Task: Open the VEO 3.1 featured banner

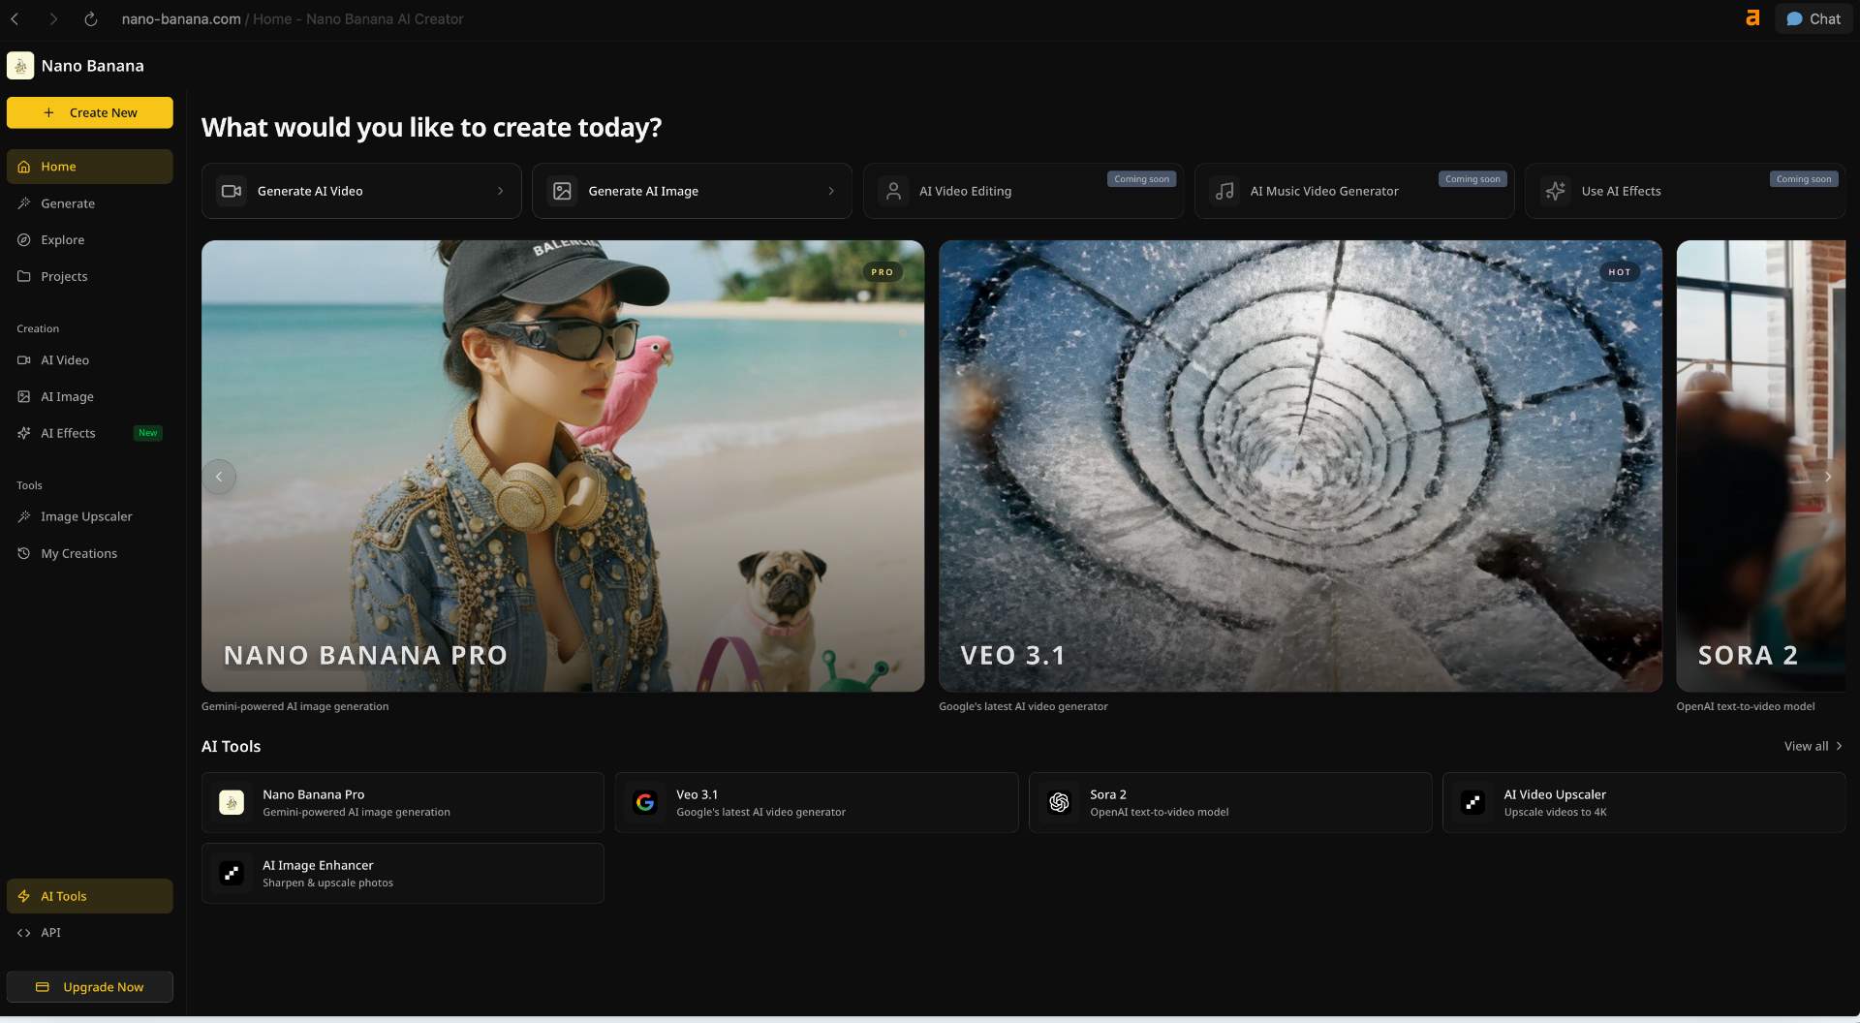Action: (x=1300, y=466)
